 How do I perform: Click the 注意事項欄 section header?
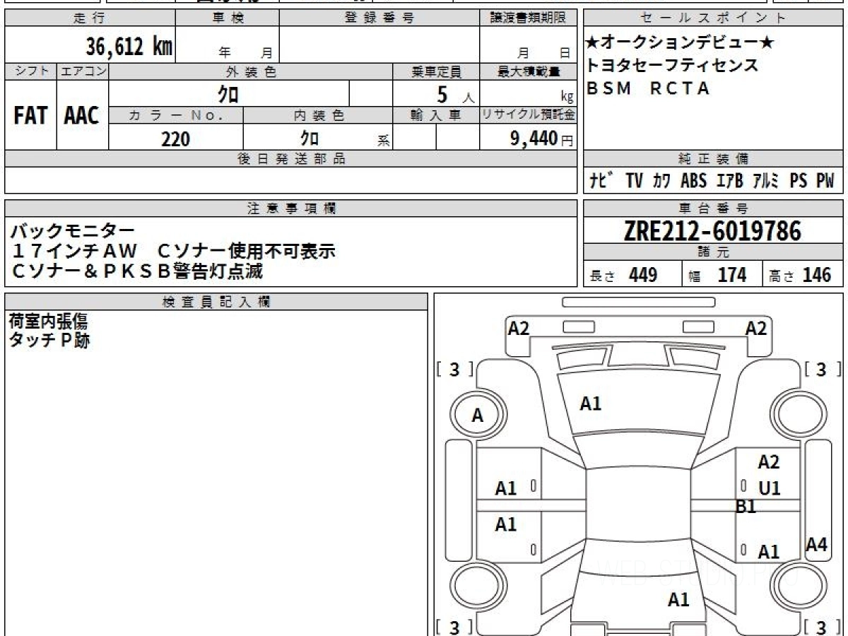pos(291,208)
